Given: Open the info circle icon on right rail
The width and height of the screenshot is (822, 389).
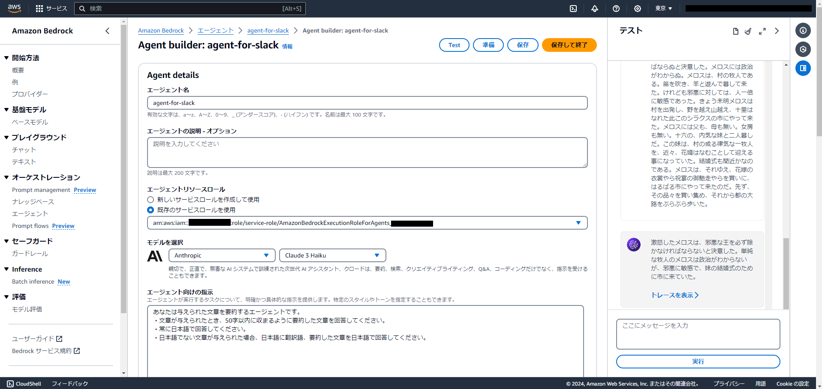Looking at the screenshot, I should click(803, 30).
